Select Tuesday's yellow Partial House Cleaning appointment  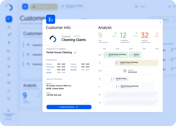137,63
